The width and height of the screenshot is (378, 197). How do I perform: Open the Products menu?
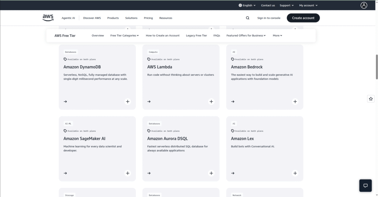(x=113, y=18)
